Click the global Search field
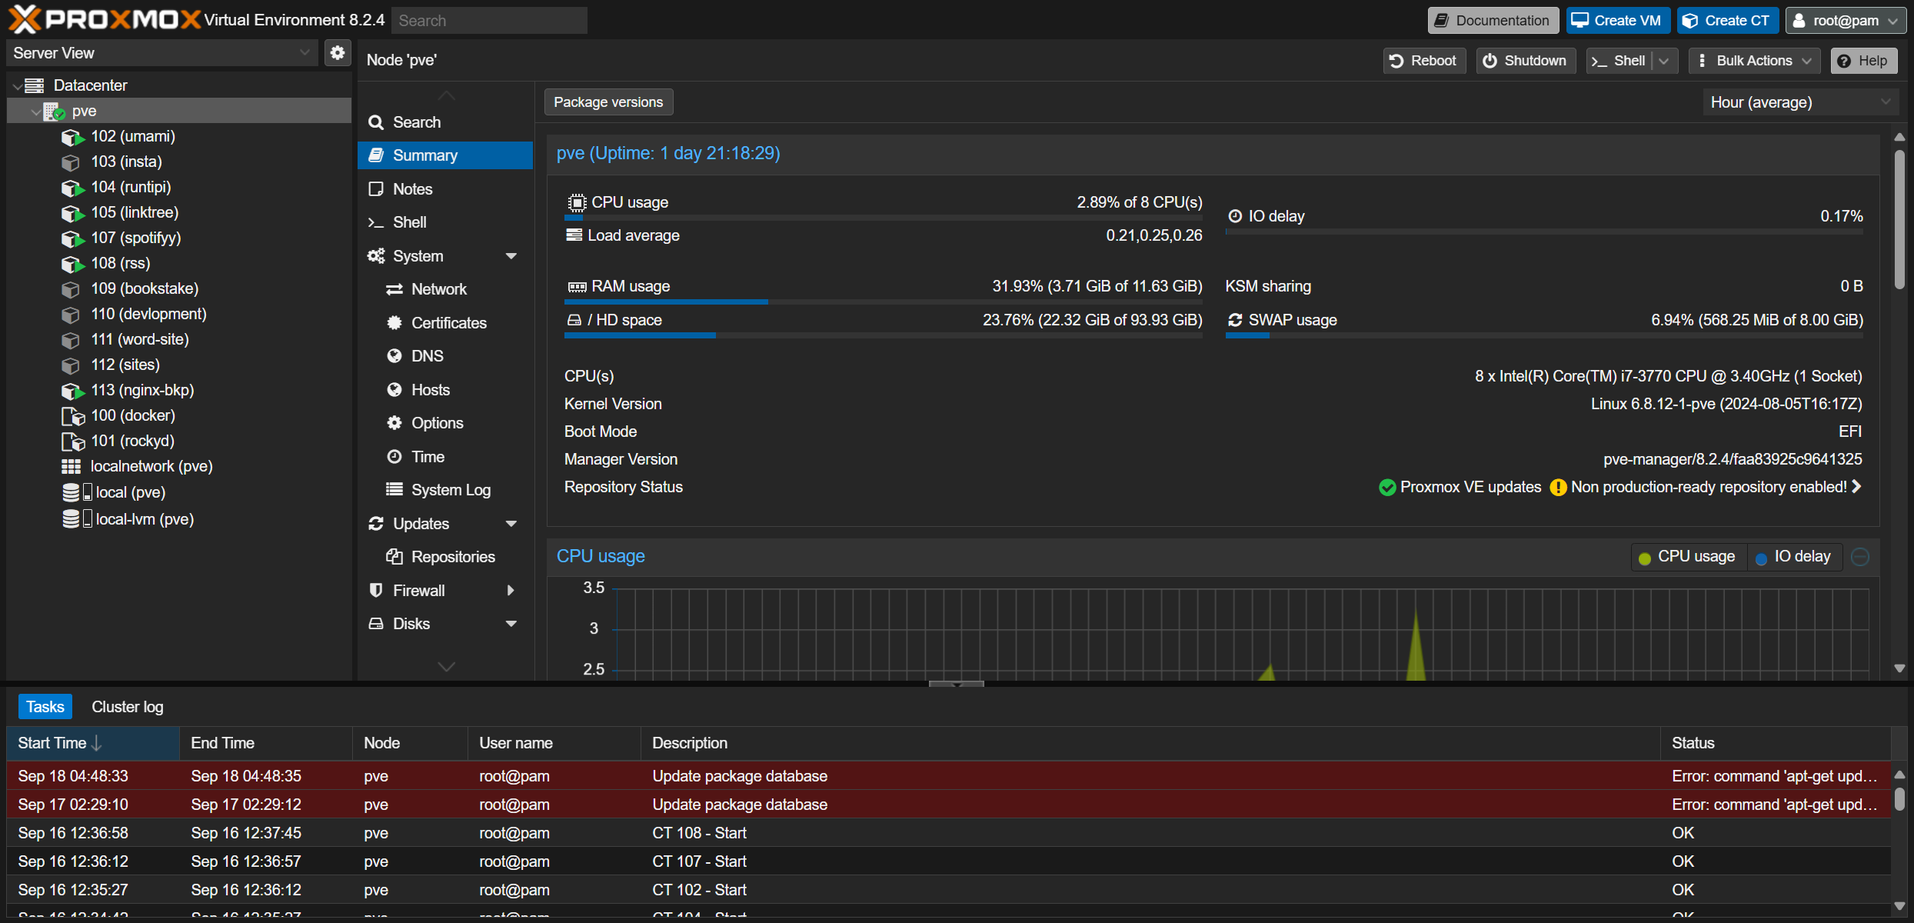 click(x=489, y=21)
